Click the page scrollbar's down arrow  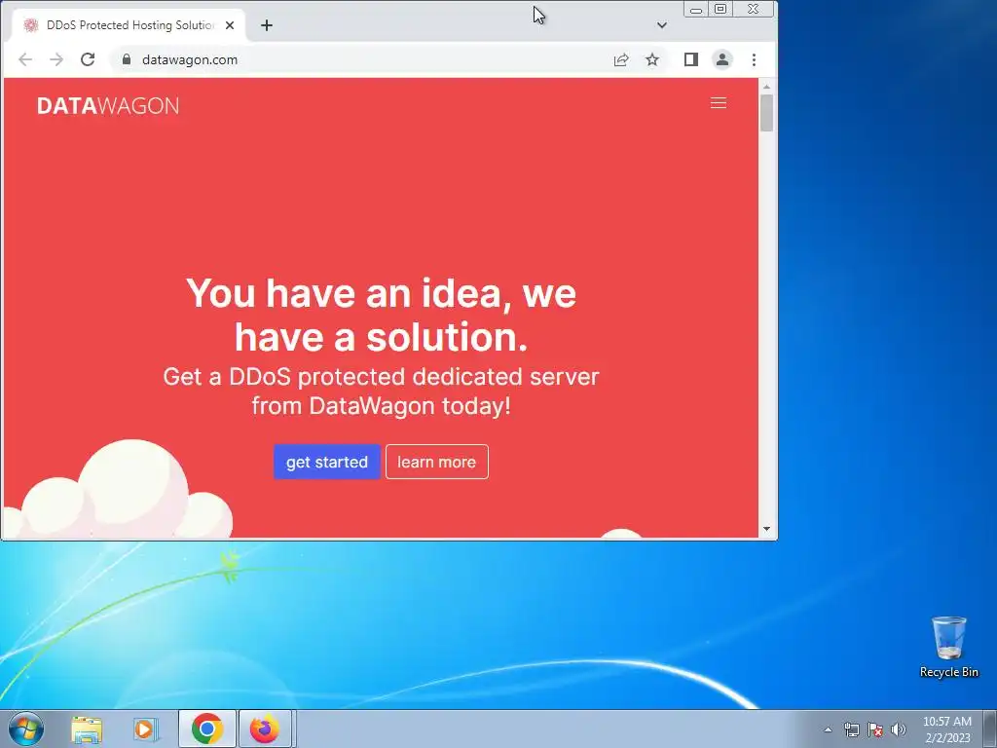[x=767, y=529]
